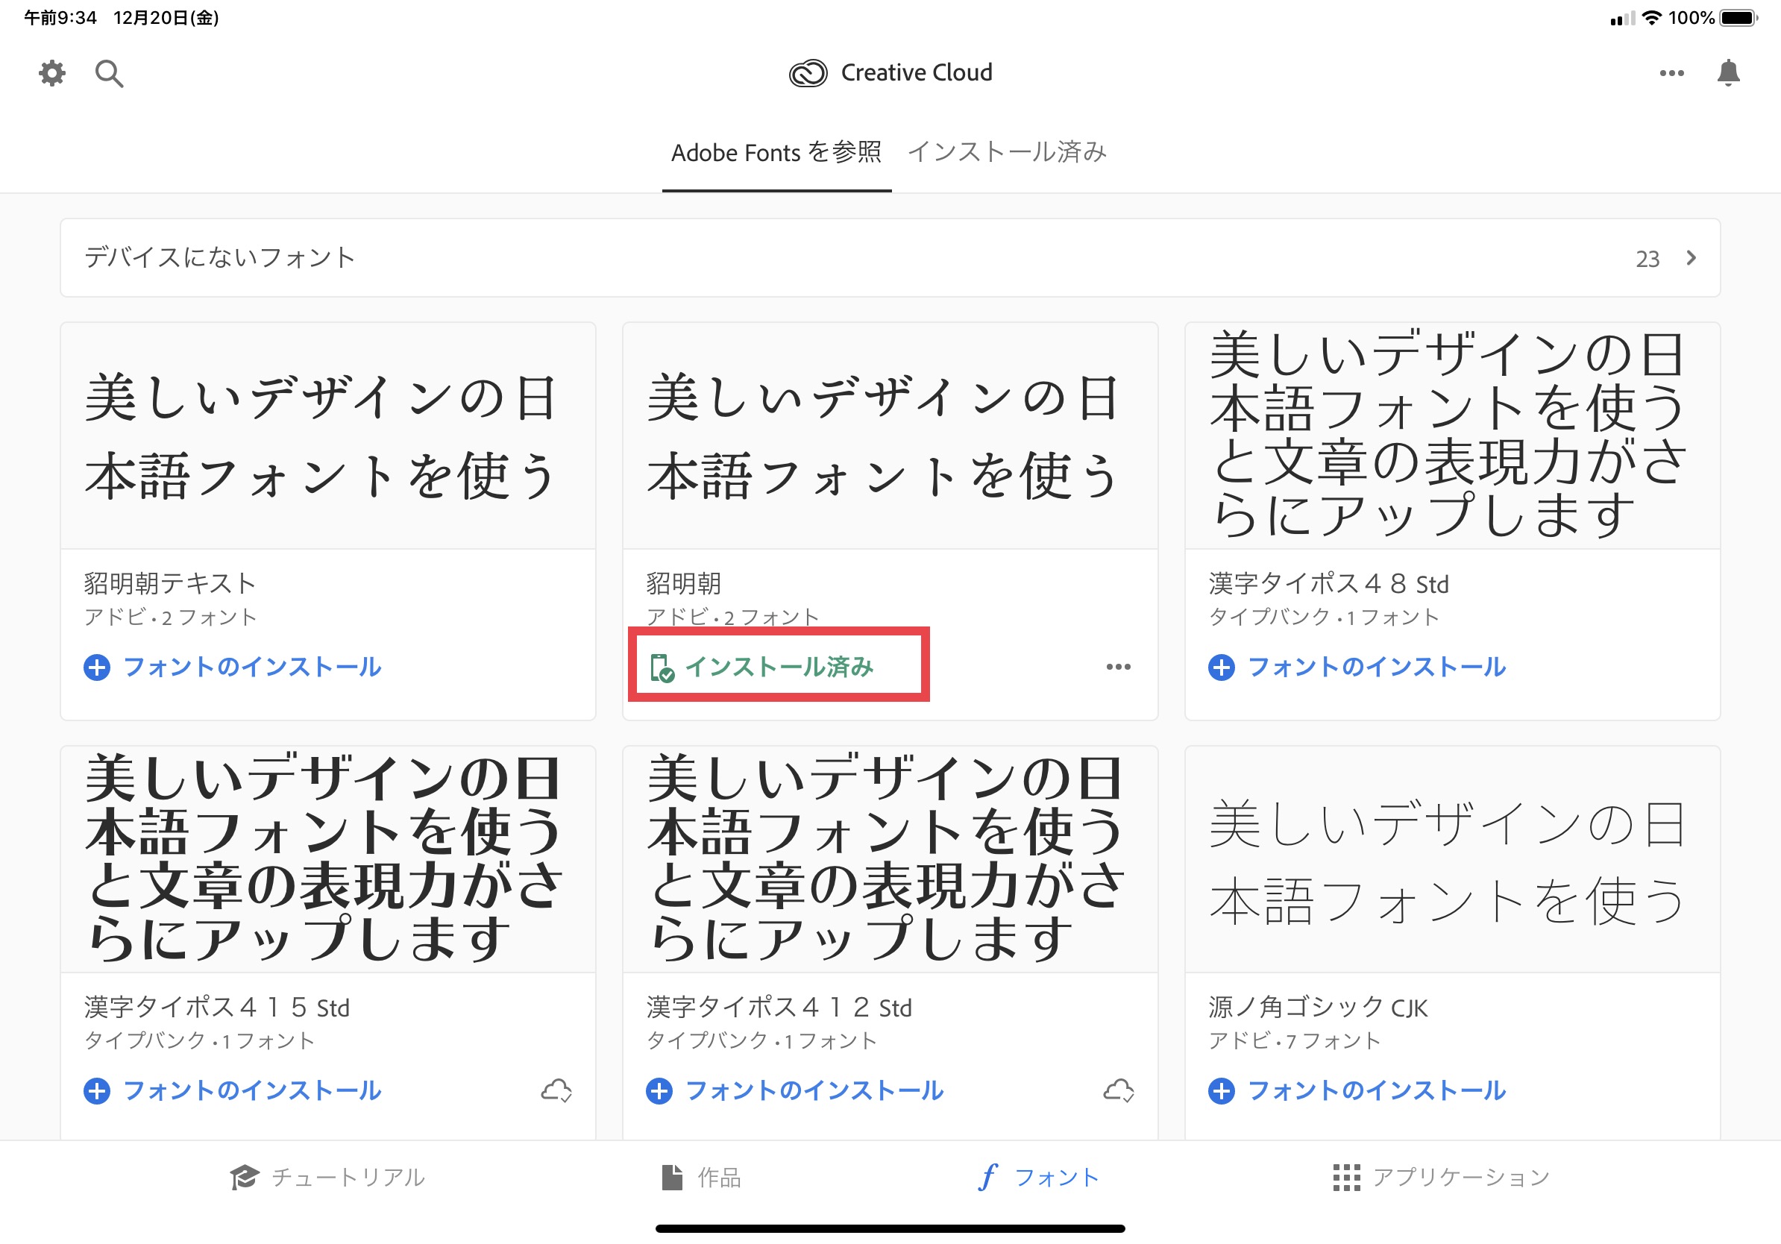Install the 漢字タイポス48 Std font
This screenshot has width=1781, height=1244.
click(x=1357, y=667)
